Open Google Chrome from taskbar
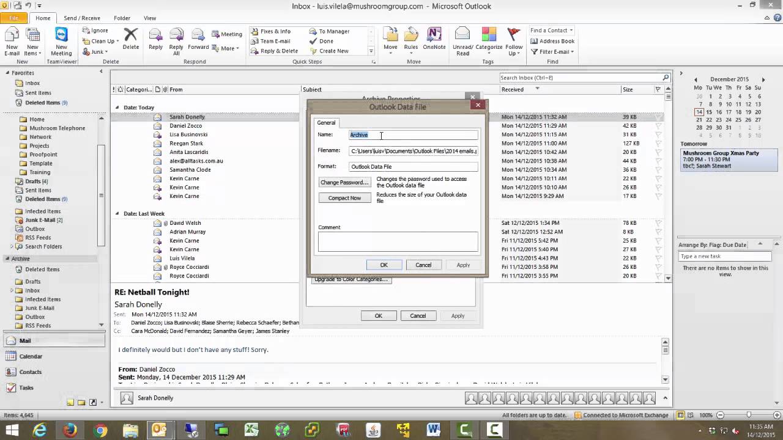Screen dimensions: 783x440 (100, 430)
